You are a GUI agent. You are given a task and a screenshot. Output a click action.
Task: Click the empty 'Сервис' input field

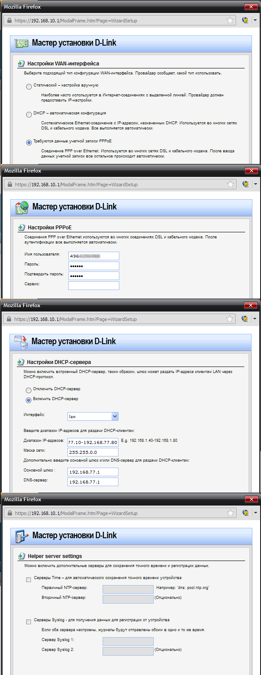pos(94,286)
